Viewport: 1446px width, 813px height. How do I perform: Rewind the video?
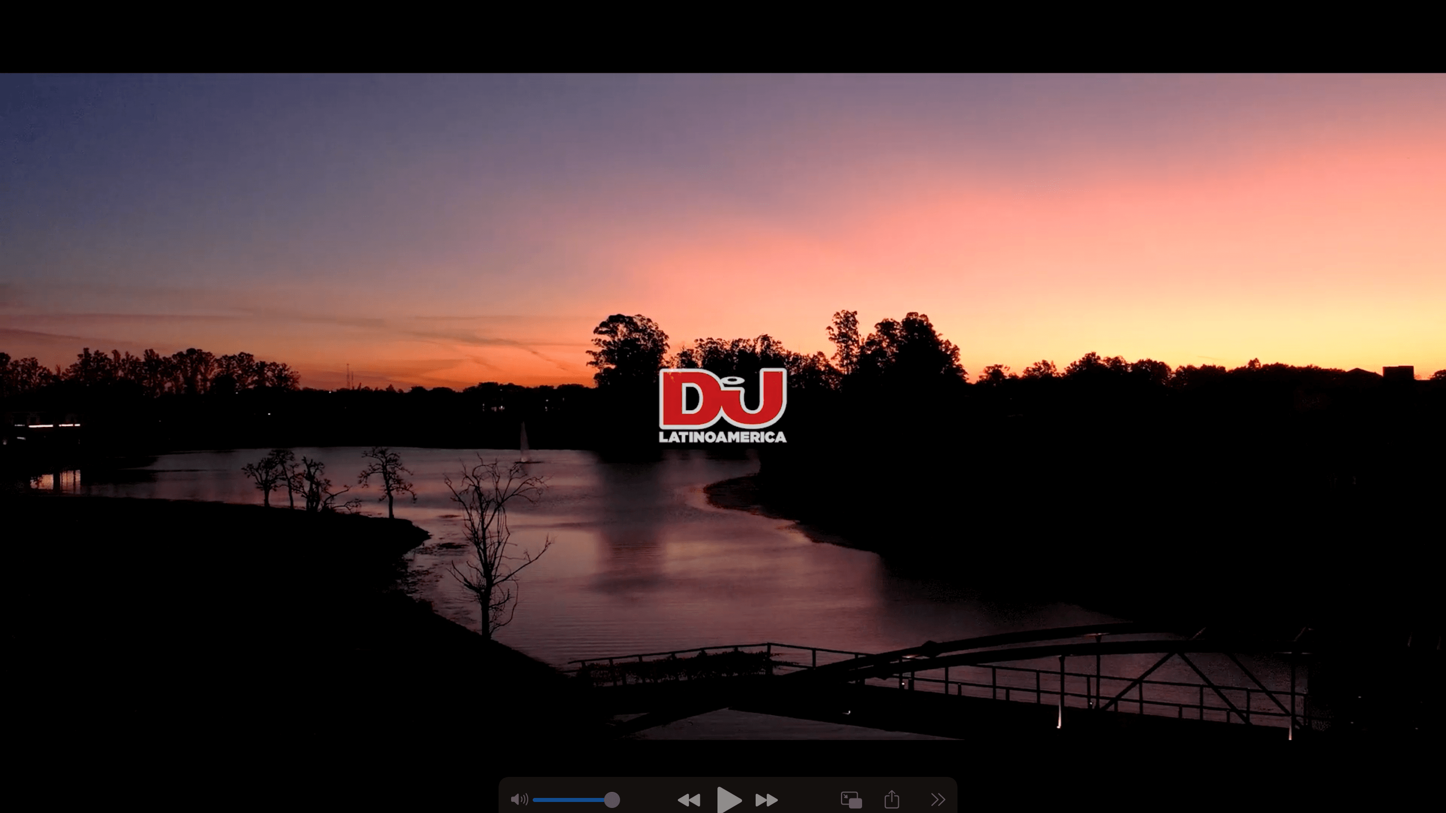[689, 799]
